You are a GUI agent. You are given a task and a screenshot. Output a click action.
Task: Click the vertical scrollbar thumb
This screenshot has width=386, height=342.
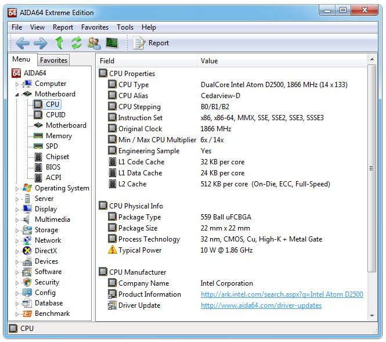coord(372,168)
